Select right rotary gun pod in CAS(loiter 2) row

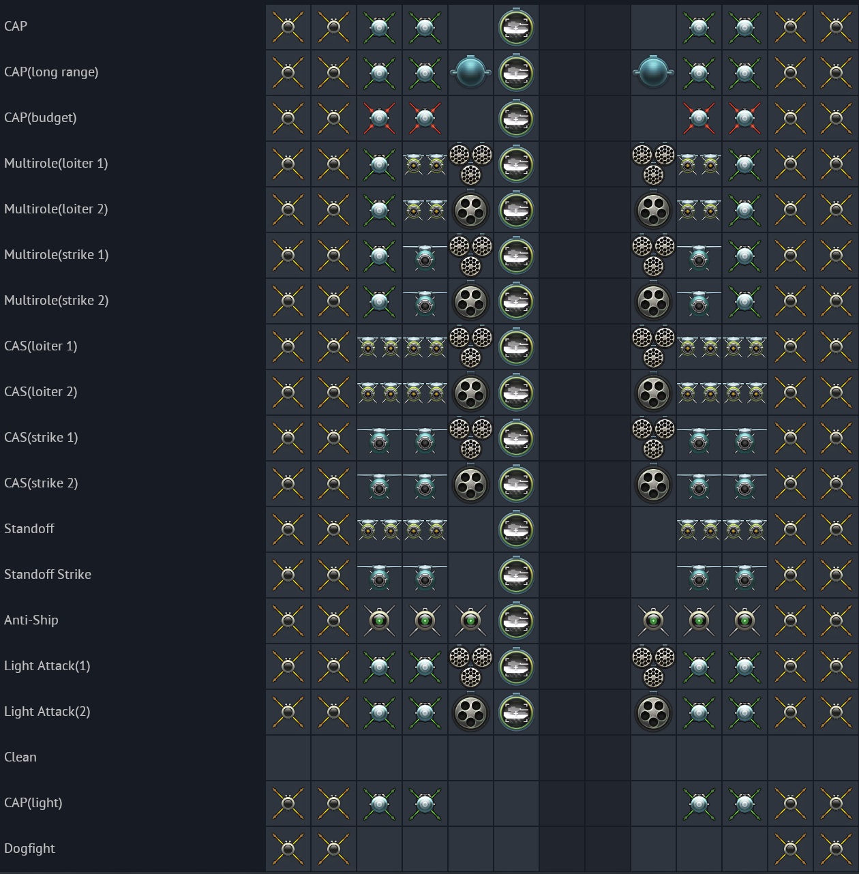(x=653, y=392)
